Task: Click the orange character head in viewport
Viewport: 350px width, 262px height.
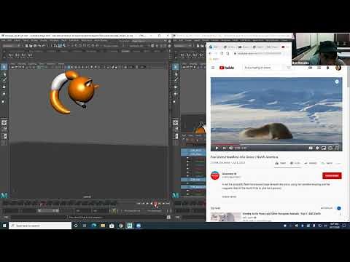Action: (x=81, y=88)
